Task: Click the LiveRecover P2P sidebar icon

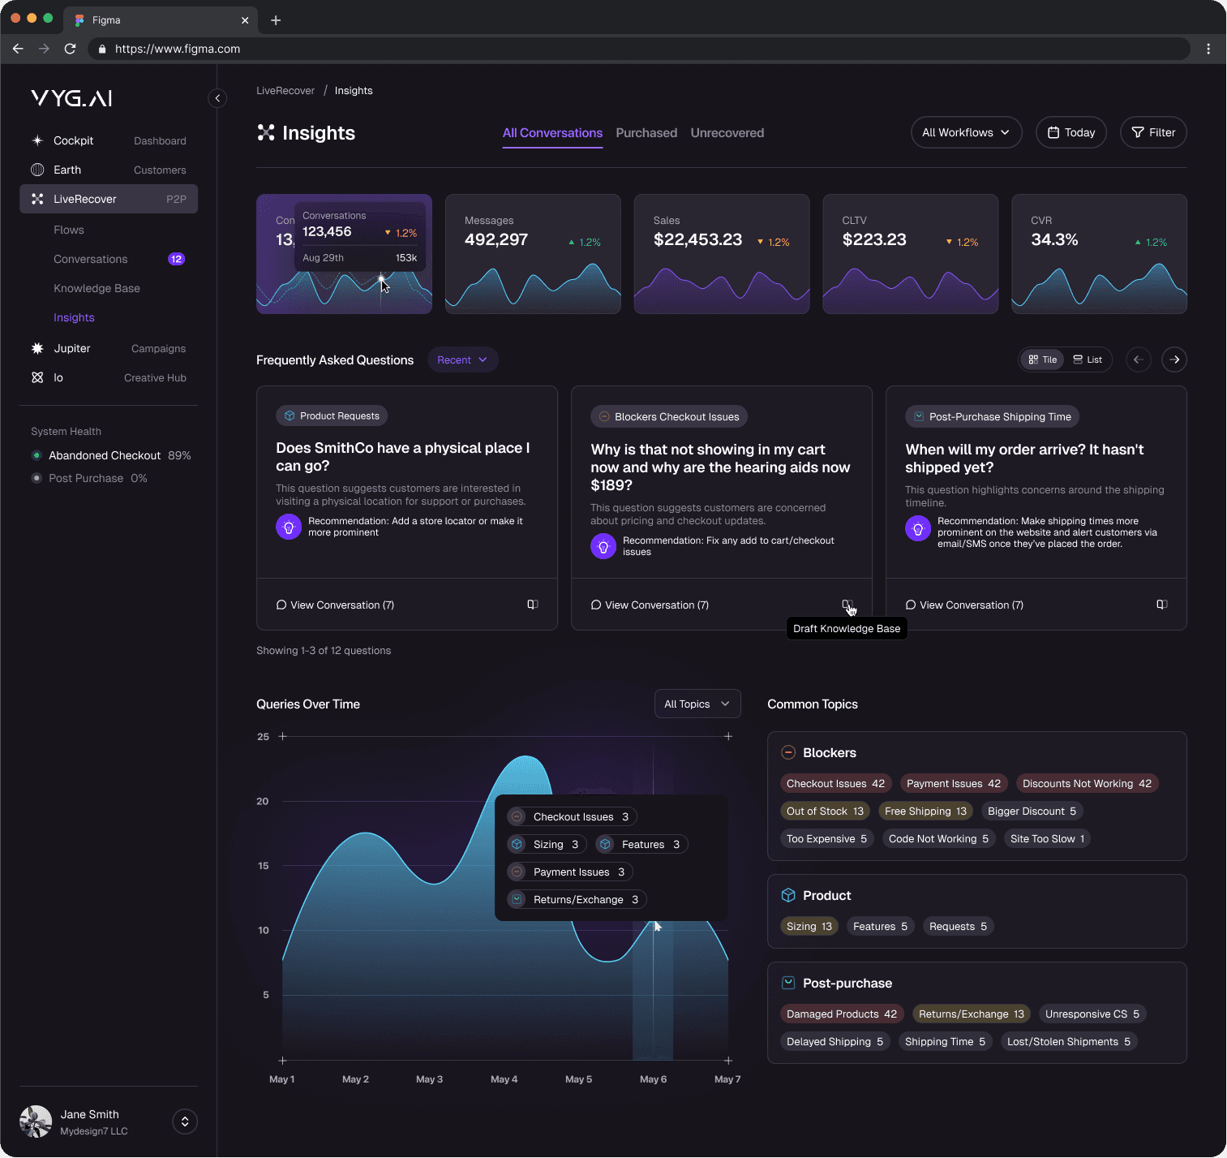Action: click(37, 199)
